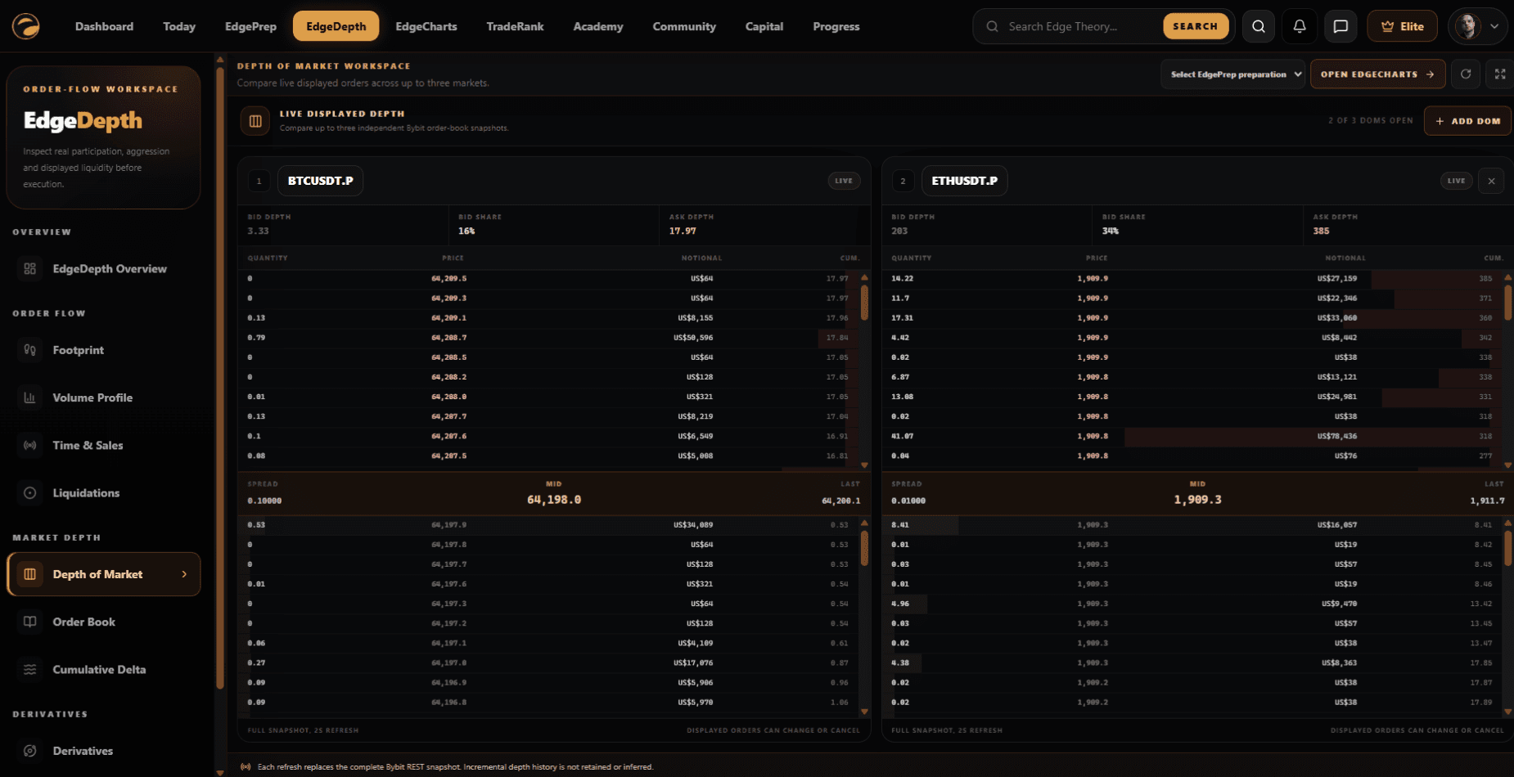This screenshot has height=777, width=1514.
Task: Open the Volume Profile view
Action: pos(103,397)
